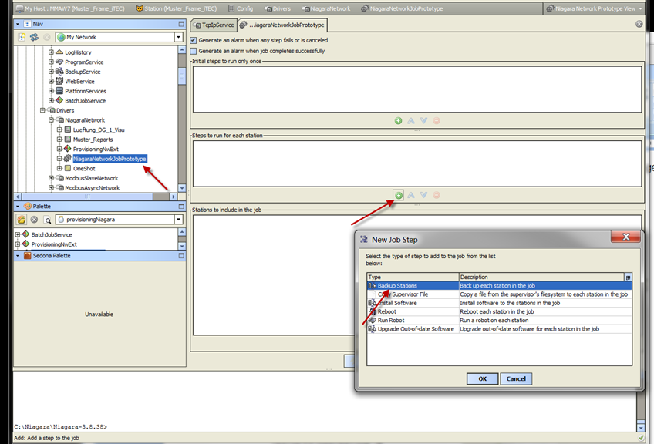The width and height of the screenshot is (654, 444).
Task: Click the Description column header
Action: (x=541, y=277)
